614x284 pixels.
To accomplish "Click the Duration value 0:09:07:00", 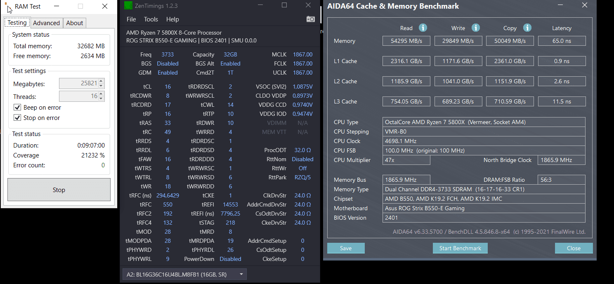I will pyautogui.click(x=91, y=146).
